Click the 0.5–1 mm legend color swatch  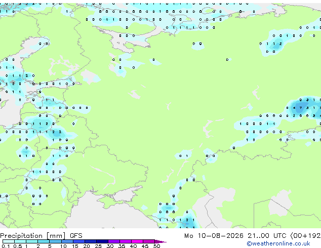coord(20,241)
